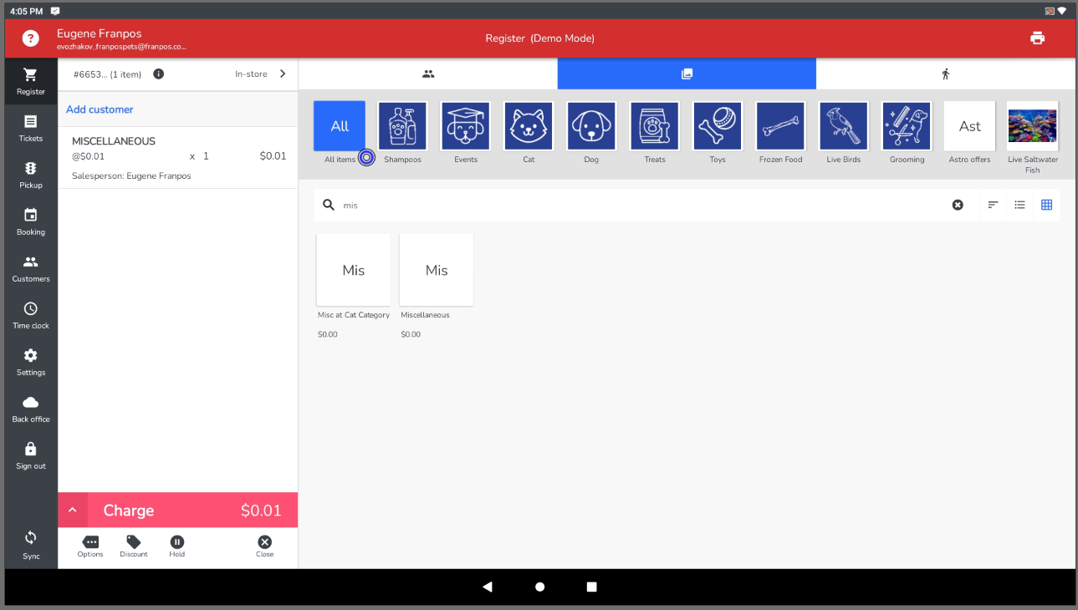
Task: Open Time clock from sidebar
Action: click(31, 315)
